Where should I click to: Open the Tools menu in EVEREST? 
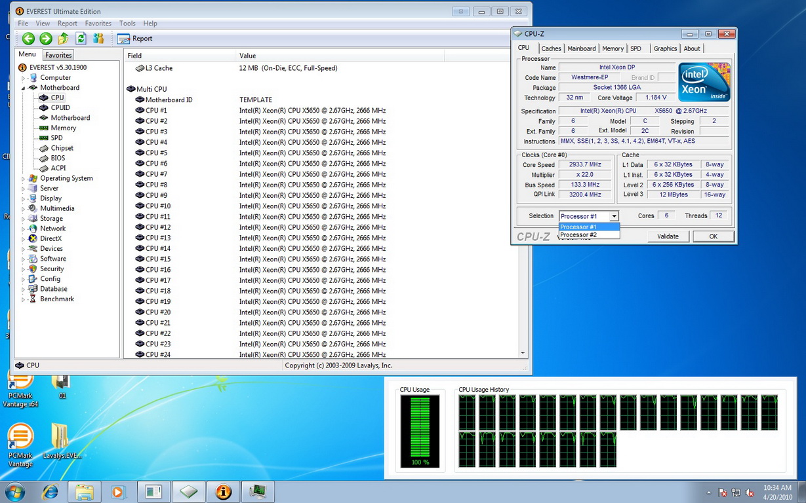click(127, 24)
